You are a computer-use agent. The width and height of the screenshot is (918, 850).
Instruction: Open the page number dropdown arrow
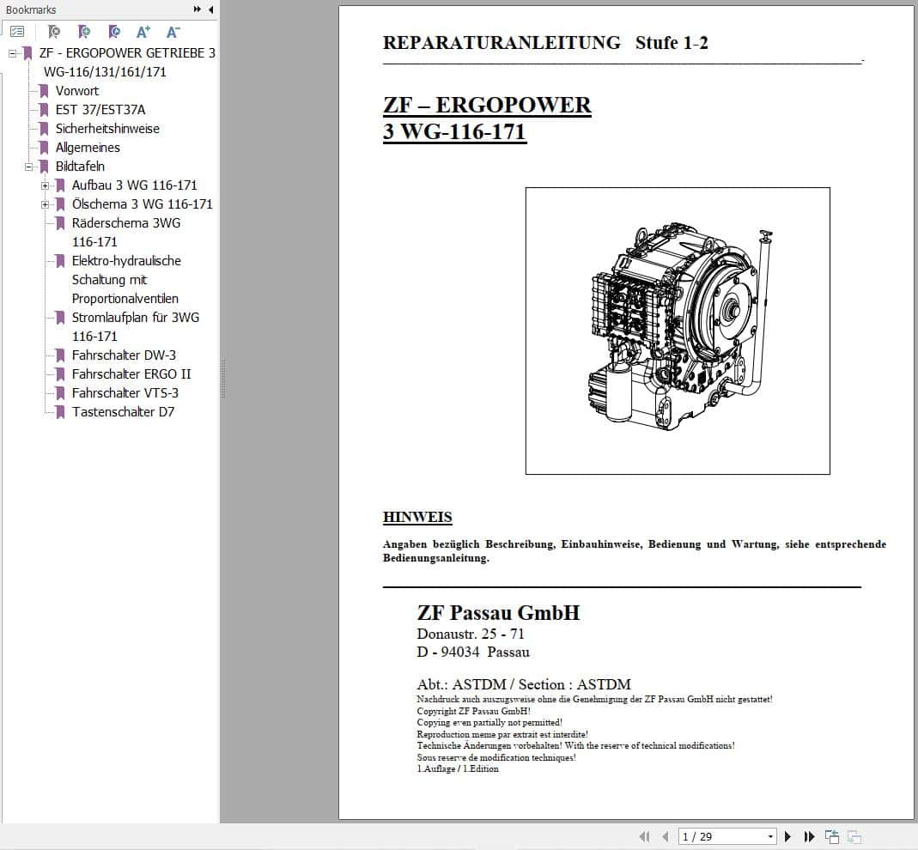click(770, 836)
